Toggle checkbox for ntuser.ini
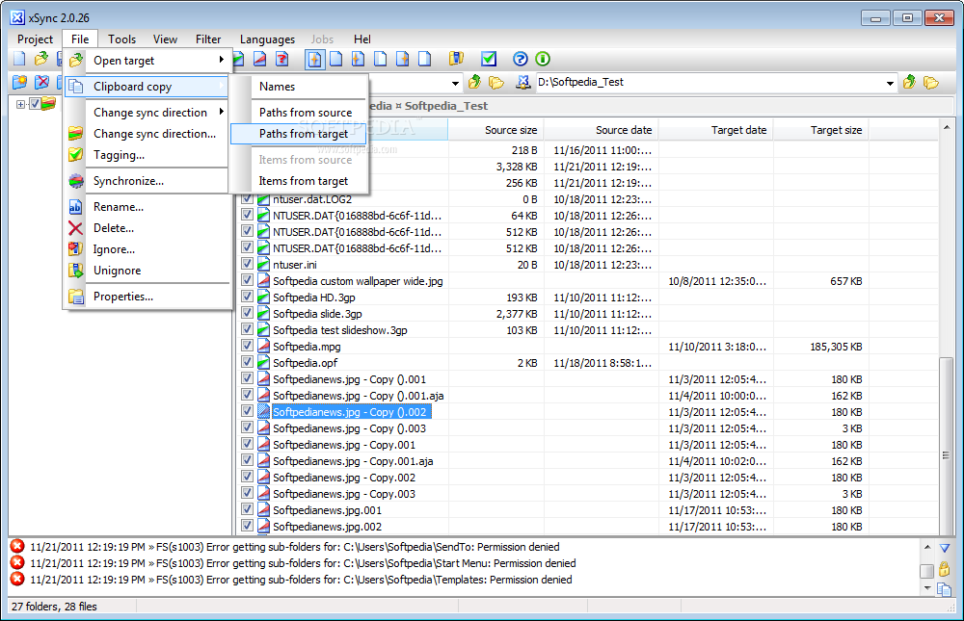This screenshot has height=621, width=964. (247, 264)
